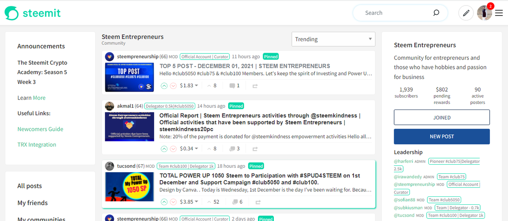Visit @tucsond in Leadership list
Image resolution: width=508 pixels, height=221 pixels.
pos(404,215)
